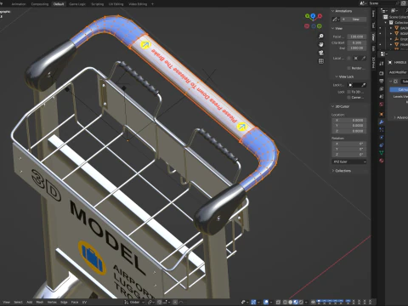This screenshot has width=408, height=306.
Task: Select rendered viewport shading mode
Action: coord(301,302)
